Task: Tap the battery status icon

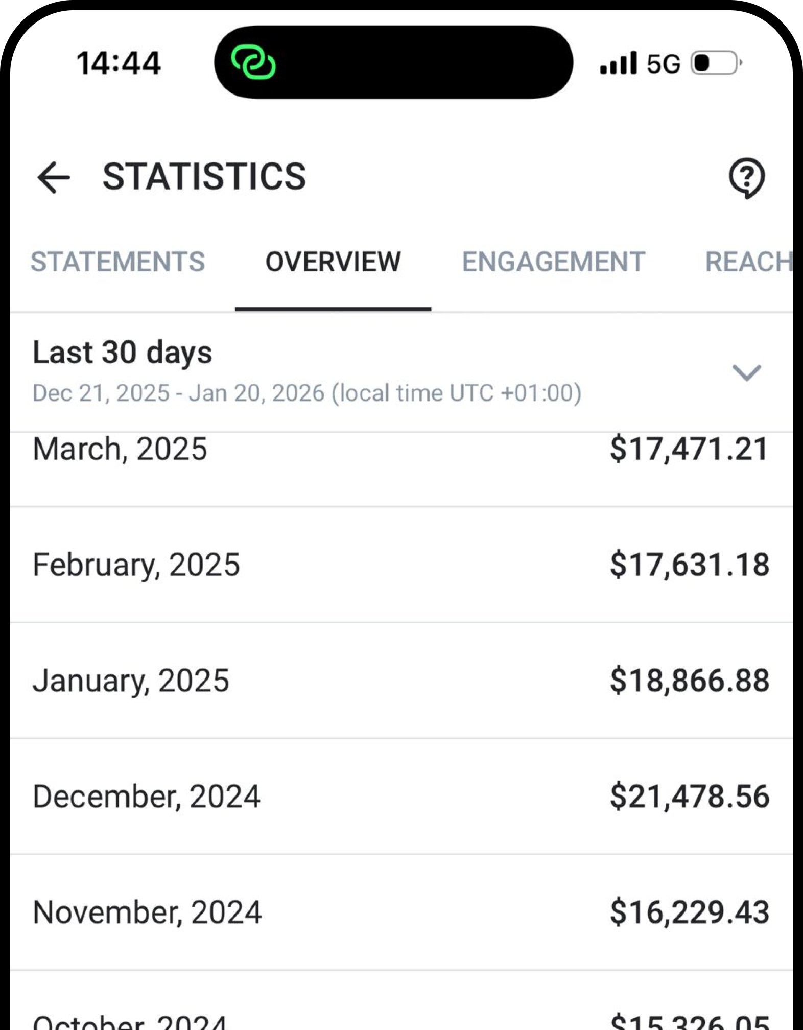Action: (716, 63)
